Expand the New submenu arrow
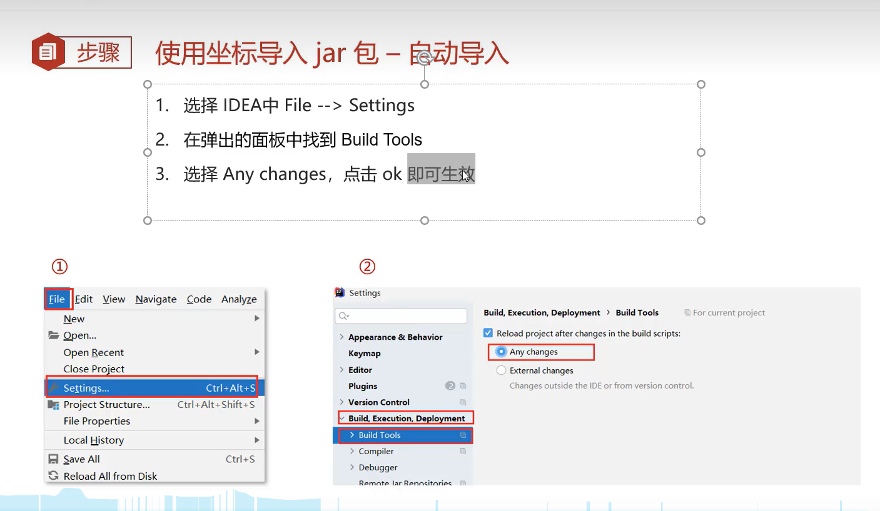The image size is (880, 511). coord(256,318)
